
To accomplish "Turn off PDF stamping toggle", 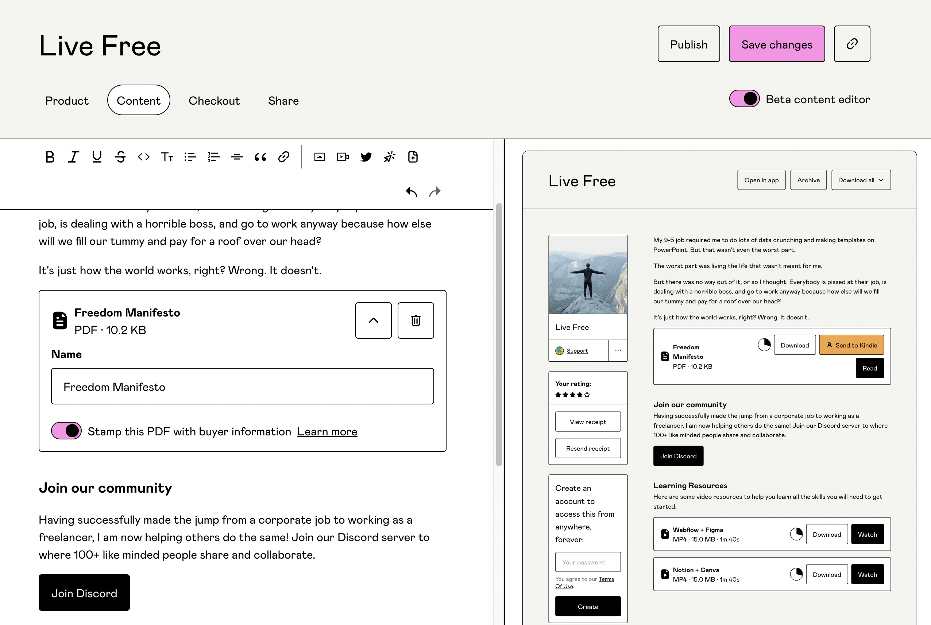I will tap(67, 431).
